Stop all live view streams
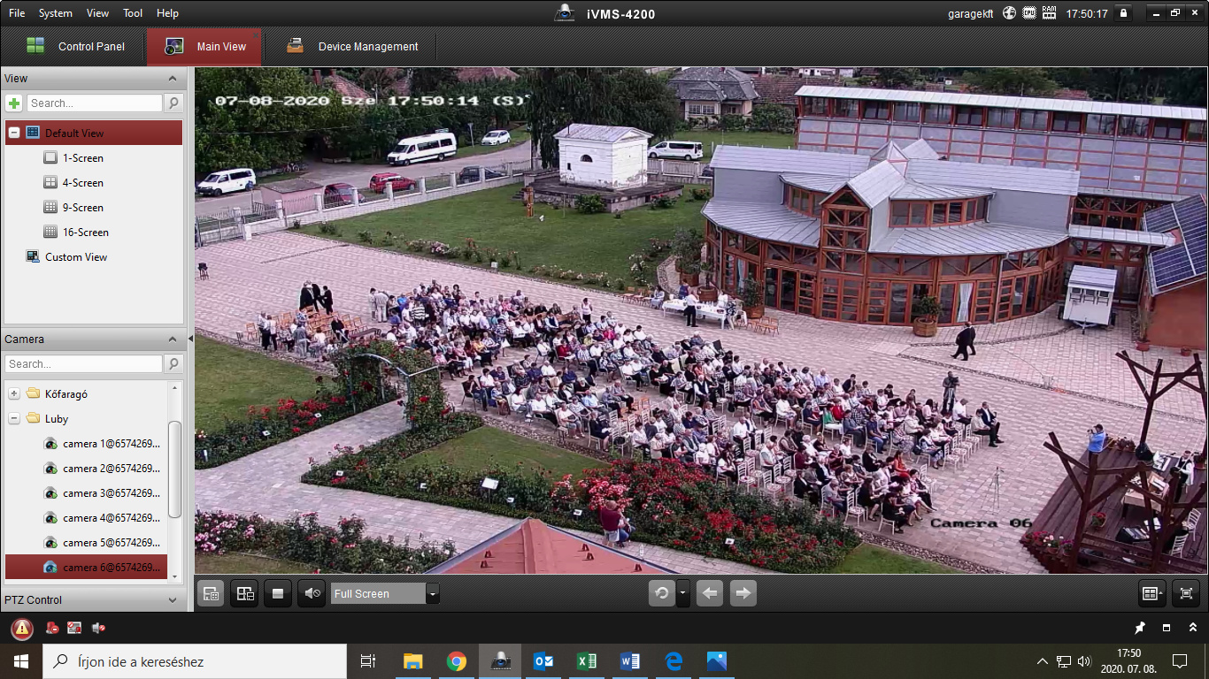1209x679 pixels. pyautogui.click(x=278, y=593)
